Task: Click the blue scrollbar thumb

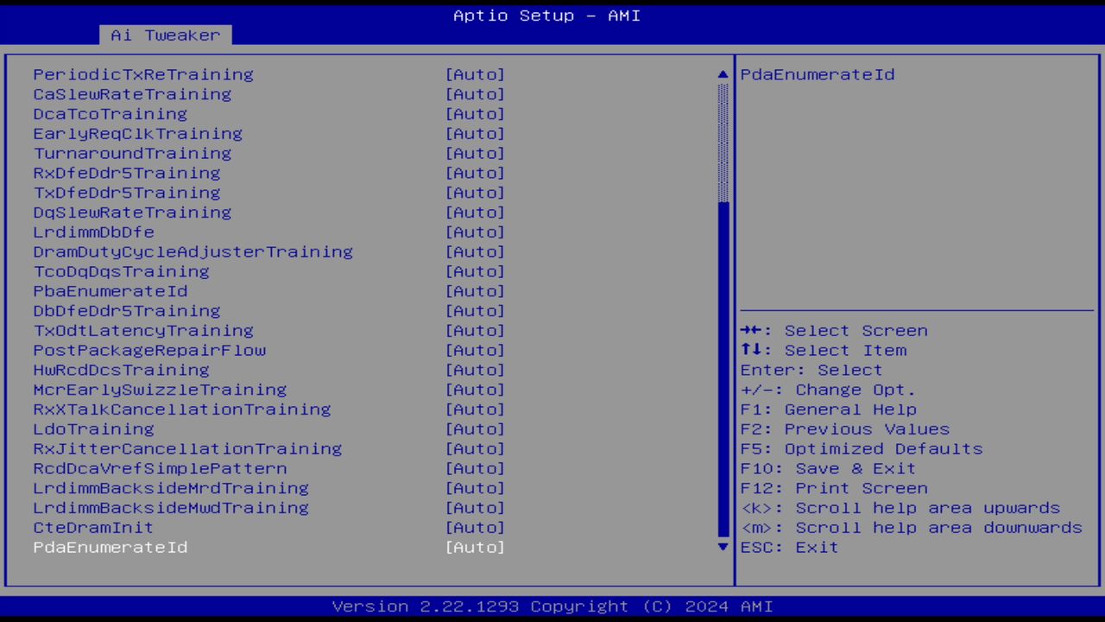Action: coord(723,369)
